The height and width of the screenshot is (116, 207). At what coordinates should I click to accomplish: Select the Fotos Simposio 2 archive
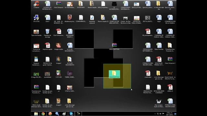click(x=170, y=60)
